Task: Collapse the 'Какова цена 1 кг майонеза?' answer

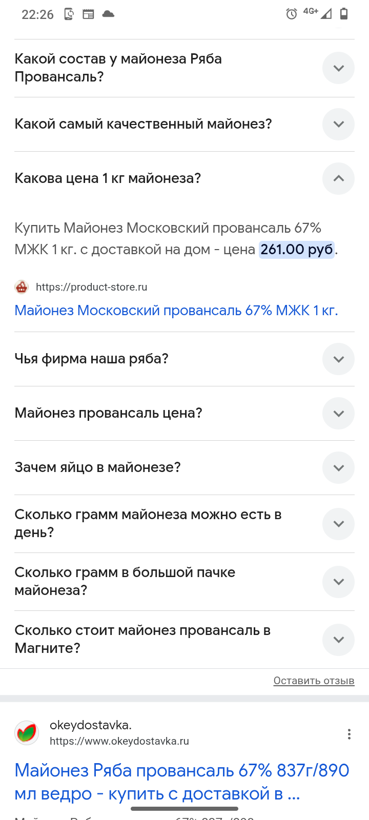Action: point(338,178)
